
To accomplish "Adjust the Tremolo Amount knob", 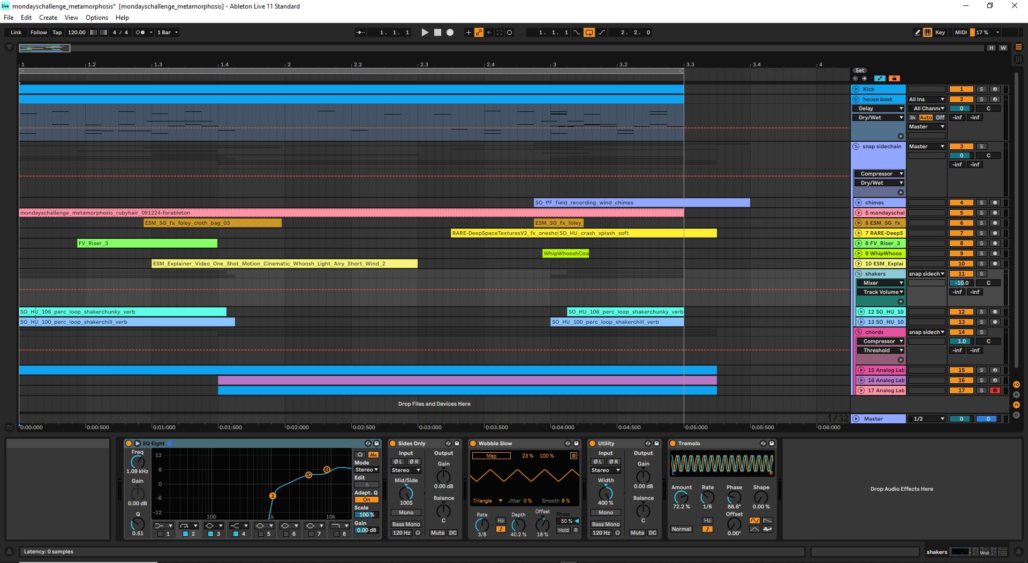I will [x=681, y=497].
